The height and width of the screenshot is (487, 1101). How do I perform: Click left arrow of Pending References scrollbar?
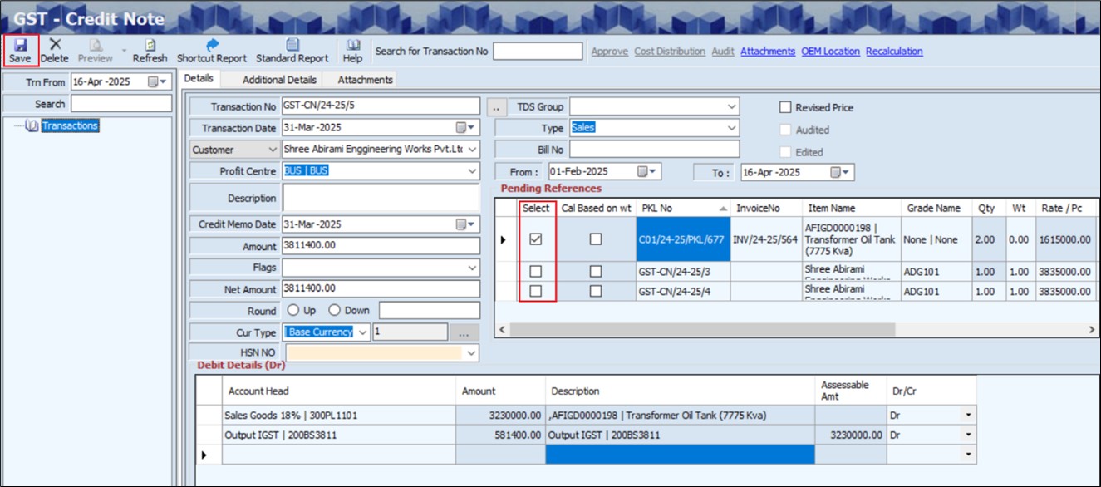[502, 330]
